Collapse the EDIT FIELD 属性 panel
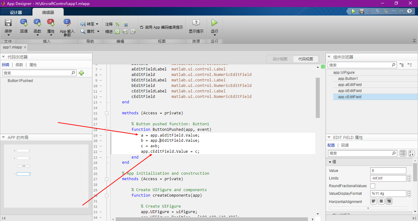 tap(329, 137)
